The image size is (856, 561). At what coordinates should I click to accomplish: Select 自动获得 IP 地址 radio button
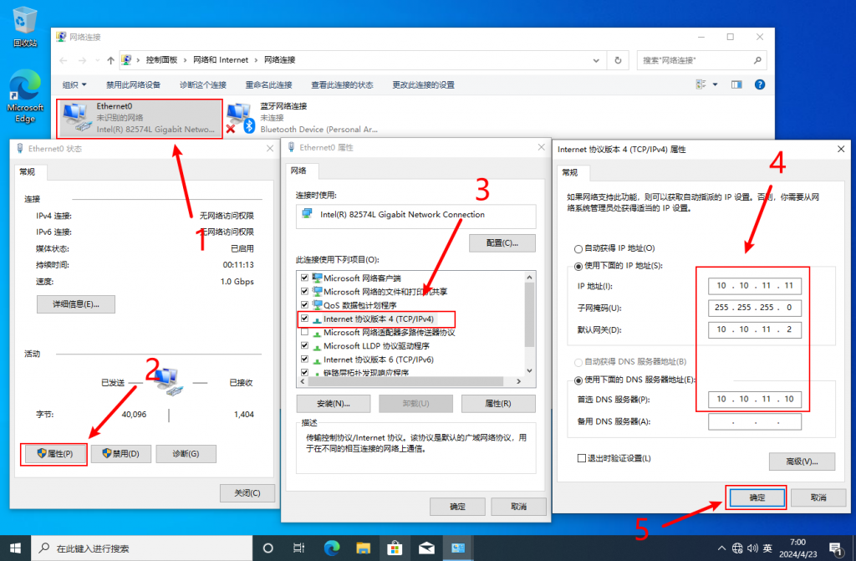[578, 249]
